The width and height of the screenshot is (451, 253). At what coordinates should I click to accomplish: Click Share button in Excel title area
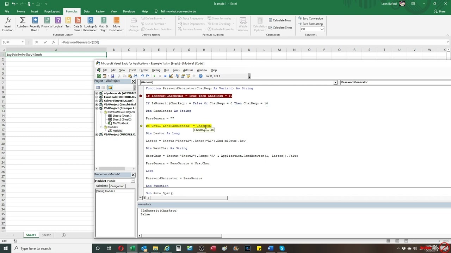click(x=440, y=11)
